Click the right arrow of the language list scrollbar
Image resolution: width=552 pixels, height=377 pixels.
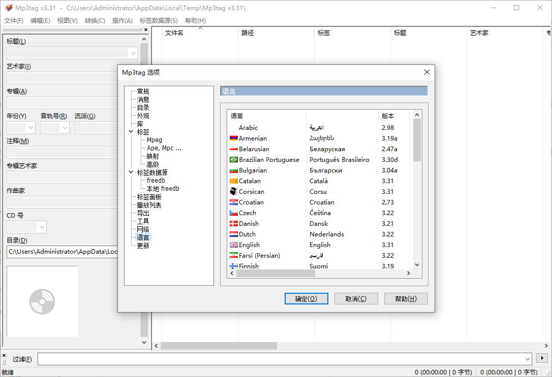click(x=409, y=273)
